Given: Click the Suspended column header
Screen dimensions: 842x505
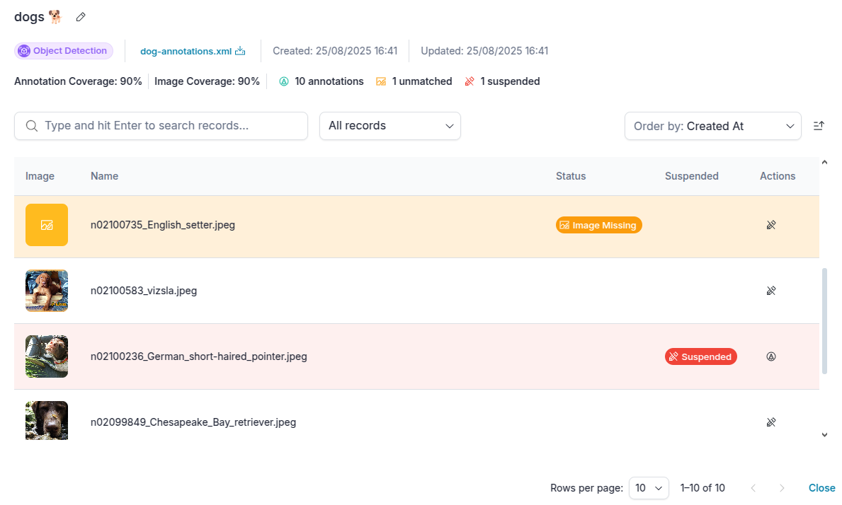Looking at the screenshot, I should 692,176.
